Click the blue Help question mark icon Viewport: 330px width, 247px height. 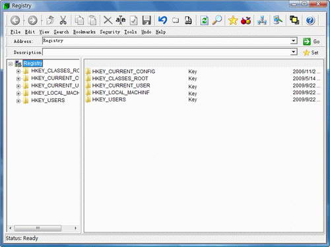point(310,20)
